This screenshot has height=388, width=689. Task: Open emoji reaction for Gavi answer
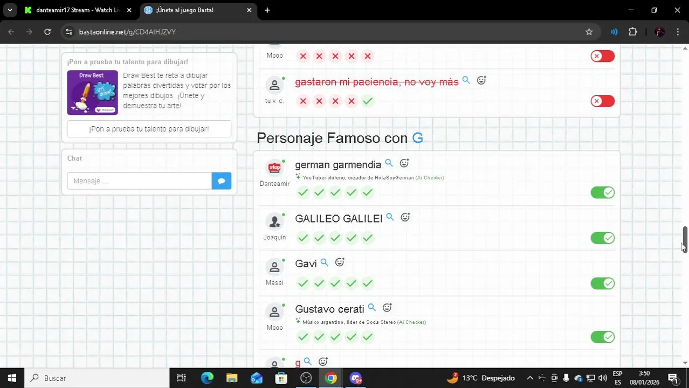[x=340, y=262]
